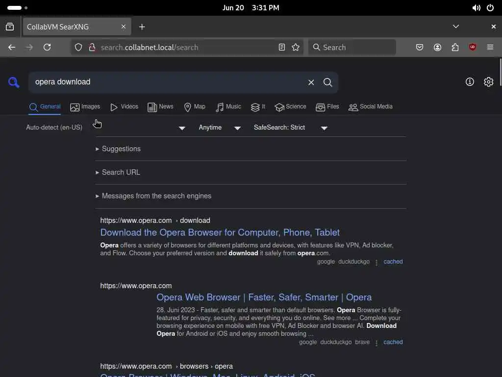Switch to the It category

click(258, 107)
